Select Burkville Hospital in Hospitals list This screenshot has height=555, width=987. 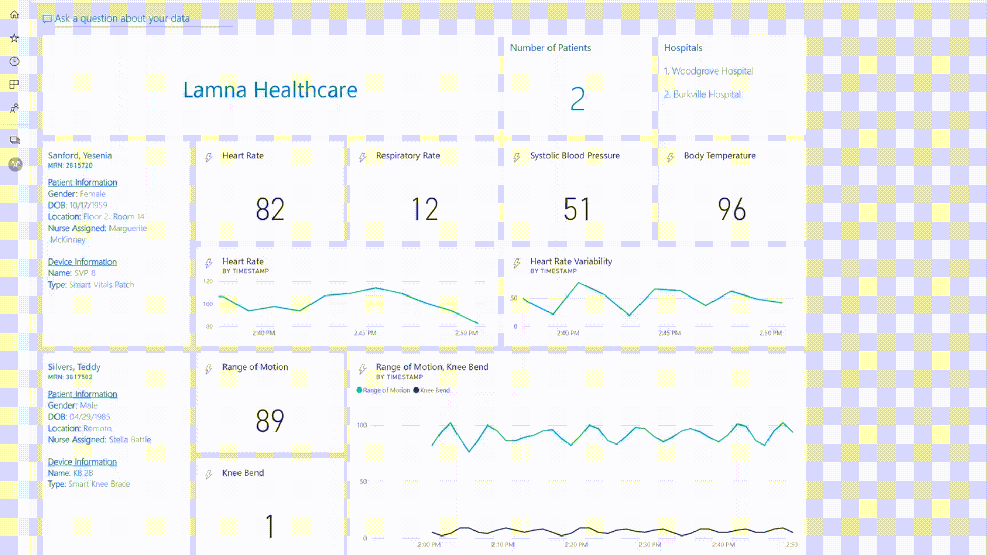click(x=702, y=94)
